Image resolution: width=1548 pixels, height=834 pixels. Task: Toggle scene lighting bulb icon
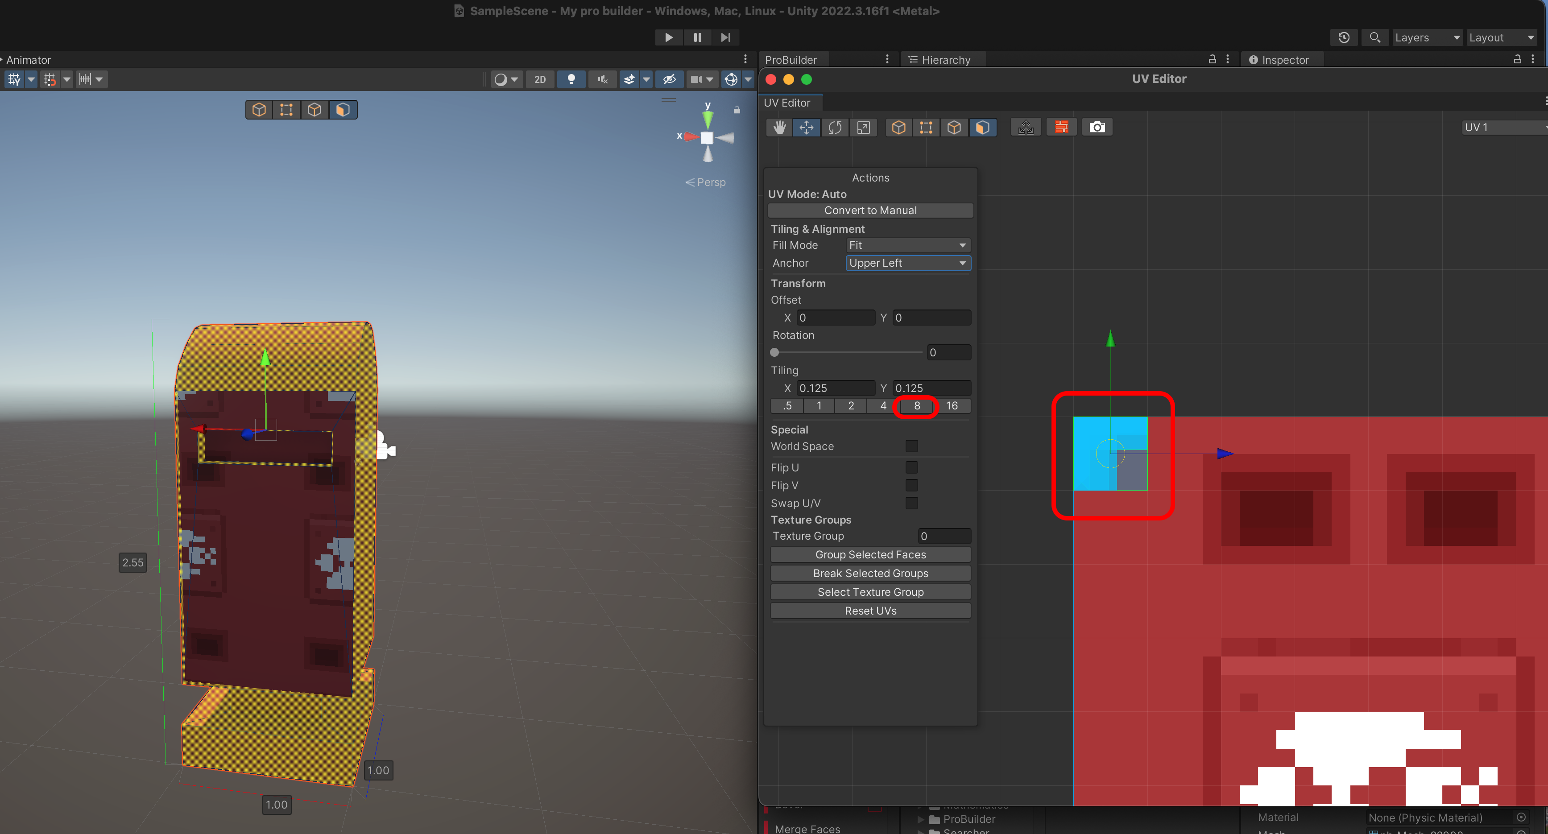click(571, 79)
